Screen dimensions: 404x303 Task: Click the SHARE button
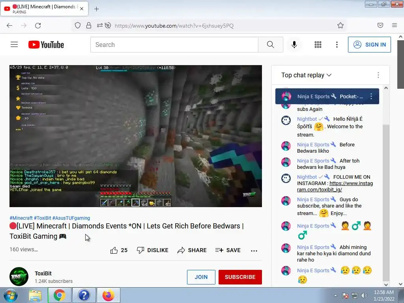(x=192, y=250)
